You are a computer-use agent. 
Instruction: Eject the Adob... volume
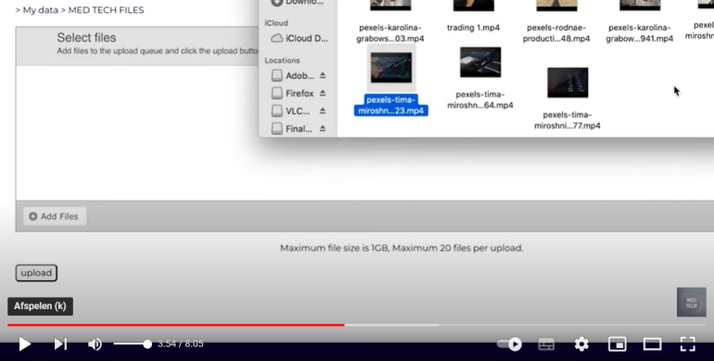[323, 75]
